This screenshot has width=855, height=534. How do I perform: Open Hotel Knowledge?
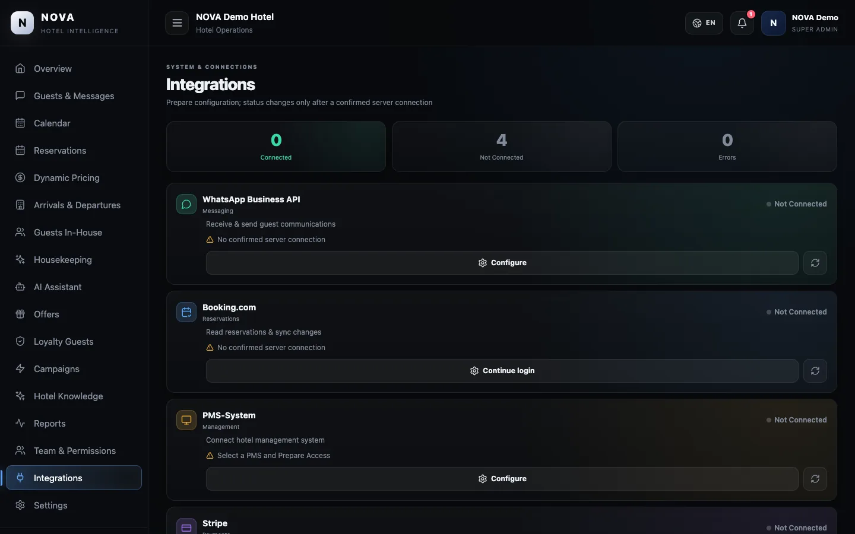tap(74, 396)
